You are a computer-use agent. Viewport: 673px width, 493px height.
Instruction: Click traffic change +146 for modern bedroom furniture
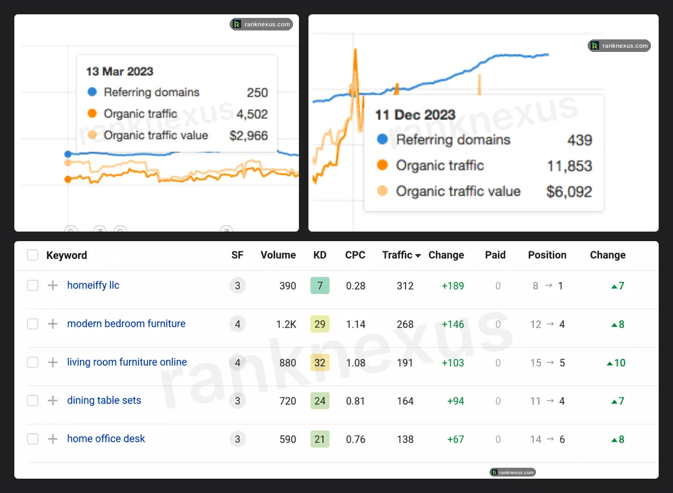453,324
